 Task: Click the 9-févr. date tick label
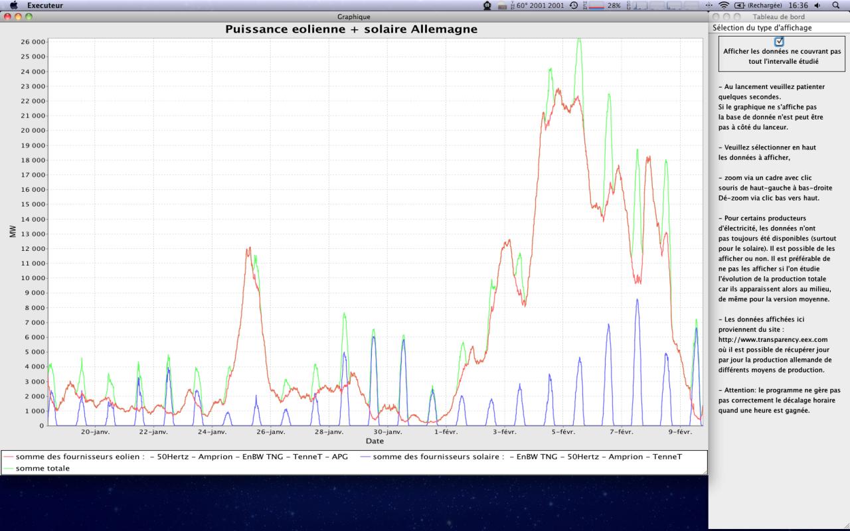(679, 431)
